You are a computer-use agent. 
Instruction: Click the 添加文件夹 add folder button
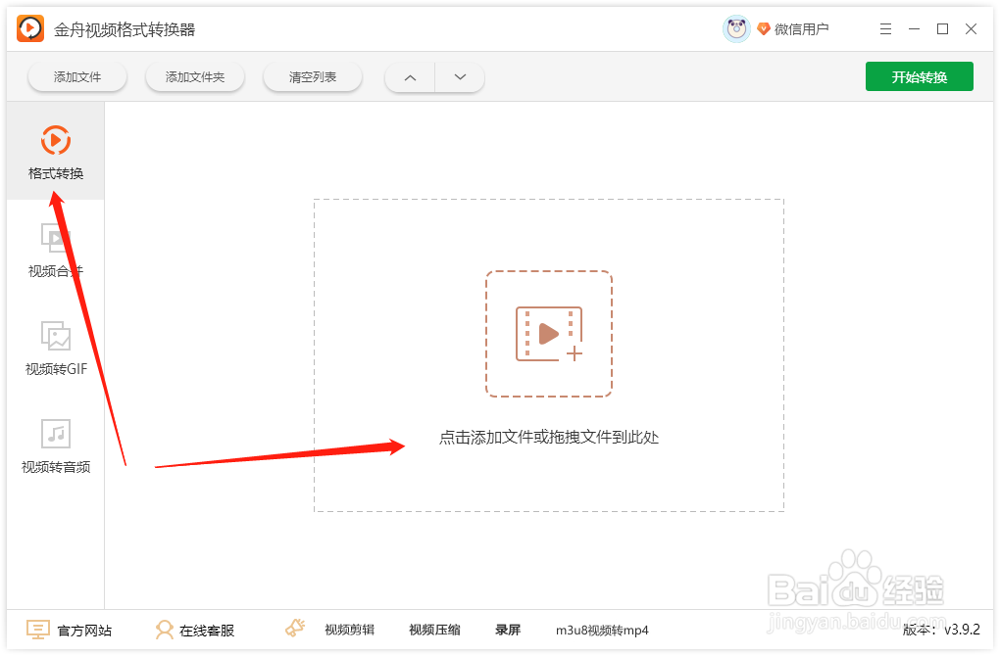click(x=194, y=76)
